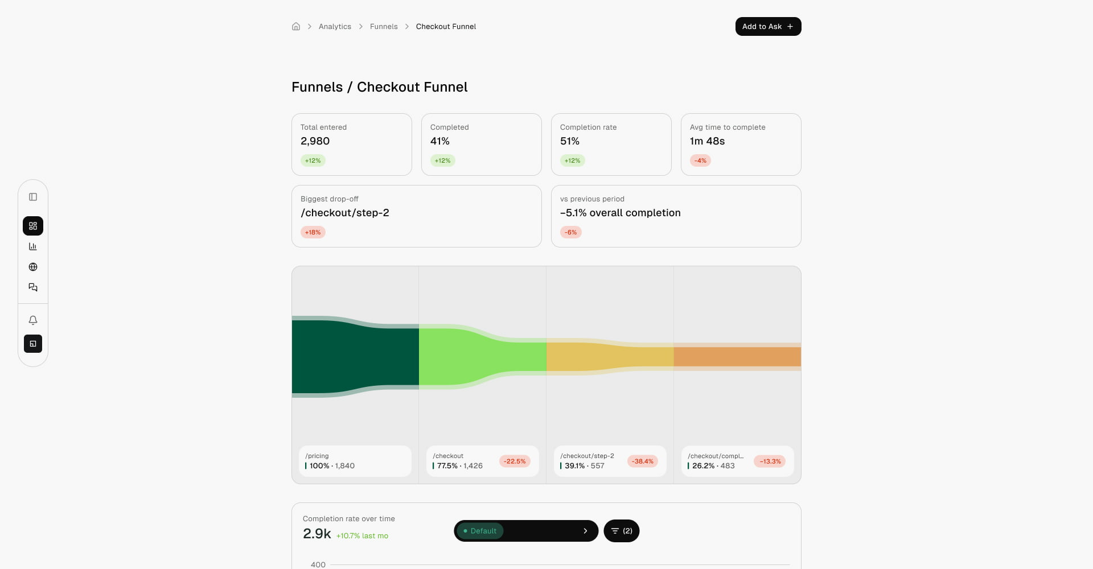Select the /checkout/step-2 39.1% card

click(610, 461)
